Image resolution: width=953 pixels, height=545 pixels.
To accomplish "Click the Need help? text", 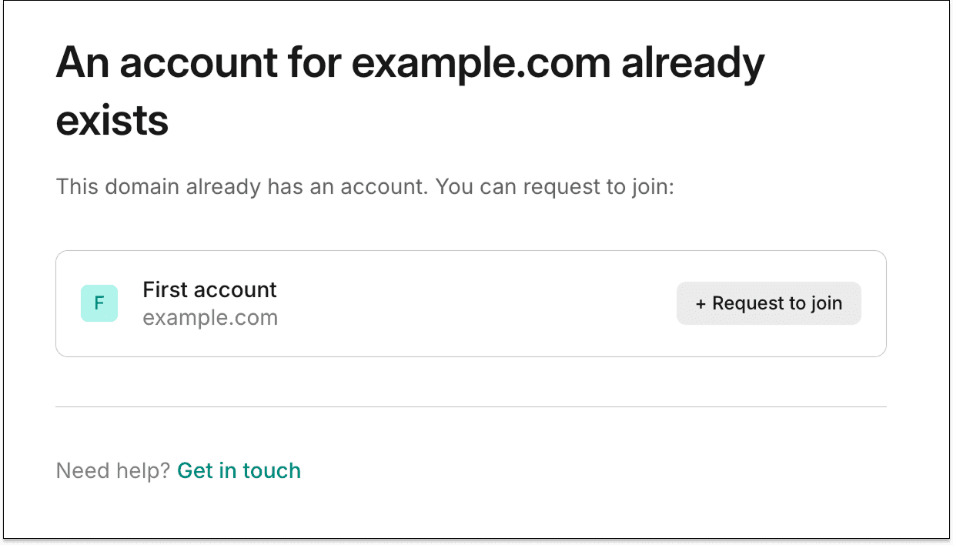I will 113,470.
